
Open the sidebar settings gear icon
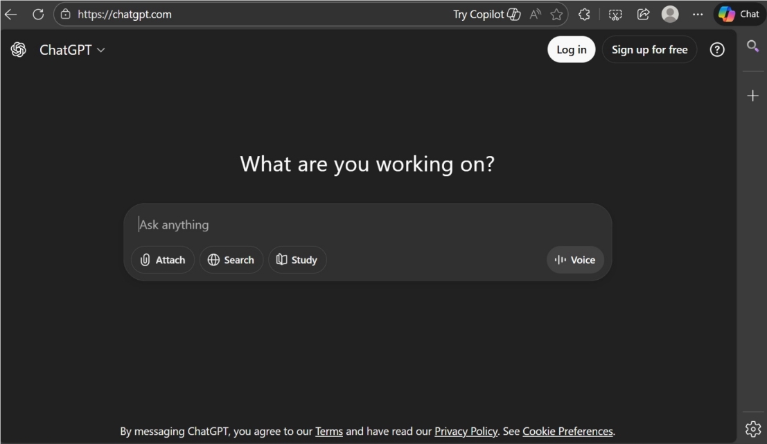tap(752, 429)
